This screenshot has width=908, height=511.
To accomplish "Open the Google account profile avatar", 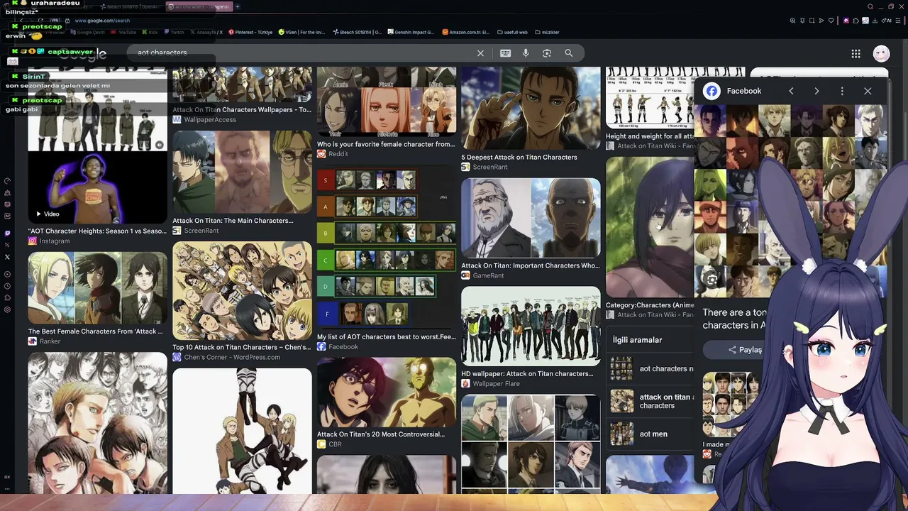I will tap(881, 54).
